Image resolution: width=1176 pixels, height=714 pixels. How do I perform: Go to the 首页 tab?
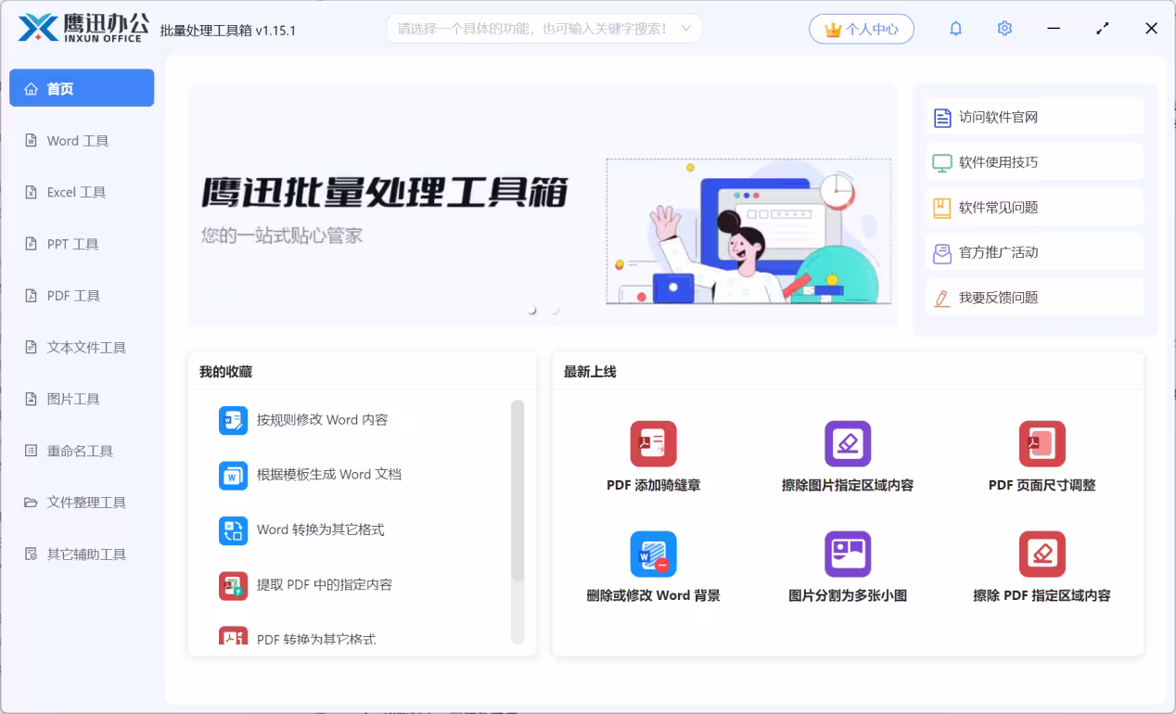pos(82,88)
